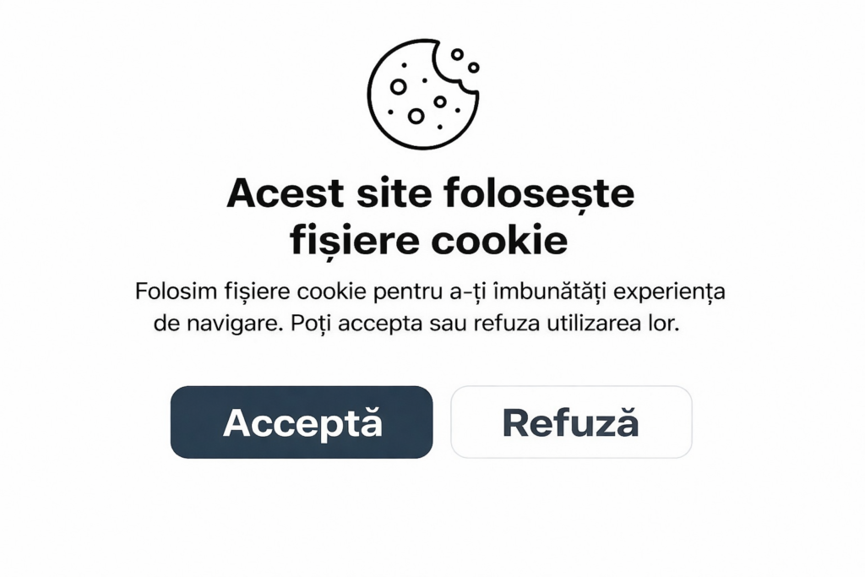This screenshot has width=865, height=577.
Task: Click the word 'fișiere' in the bold heading
Action: (x=355, y=242)
